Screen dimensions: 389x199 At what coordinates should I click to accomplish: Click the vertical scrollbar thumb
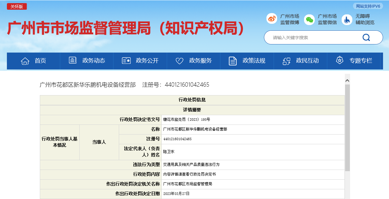(347, 128)
